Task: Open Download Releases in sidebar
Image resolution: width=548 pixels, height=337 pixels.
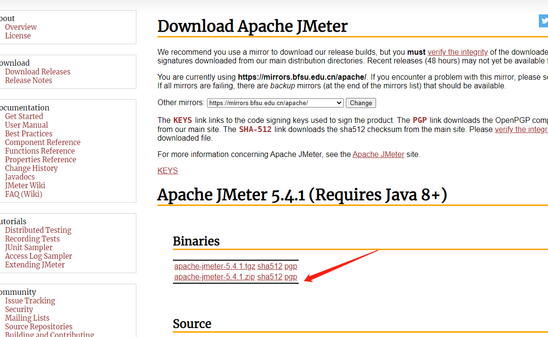Action: click(x=37, y=72)
